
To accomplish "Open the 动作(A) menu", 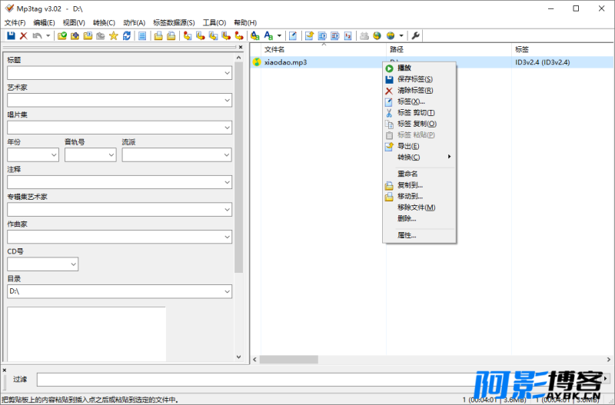I will click(134, 23).
